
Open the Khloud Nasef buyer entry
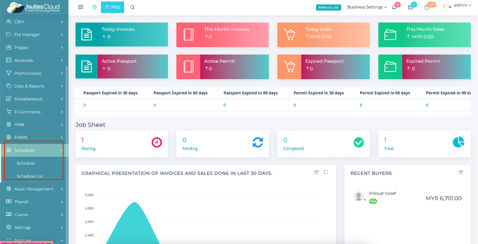tap(382, 193)
